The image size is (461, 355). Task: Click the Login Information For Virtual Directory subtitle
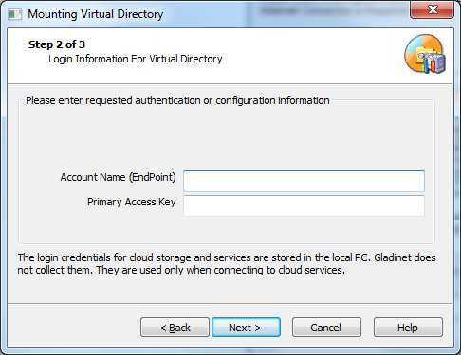click(136, 59)
